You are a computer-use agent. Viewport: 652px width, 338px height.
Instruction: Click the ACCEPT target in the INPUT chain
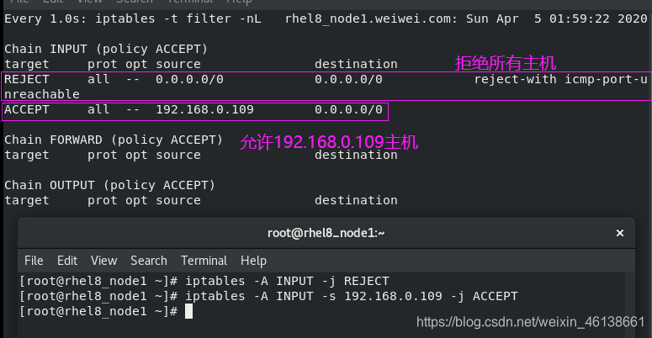click(x=27, y=109)
